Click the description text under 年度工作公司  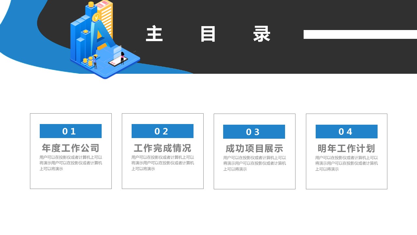71,163
